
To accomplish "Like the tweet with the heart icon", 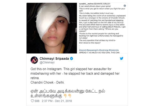I will [32, 101].
